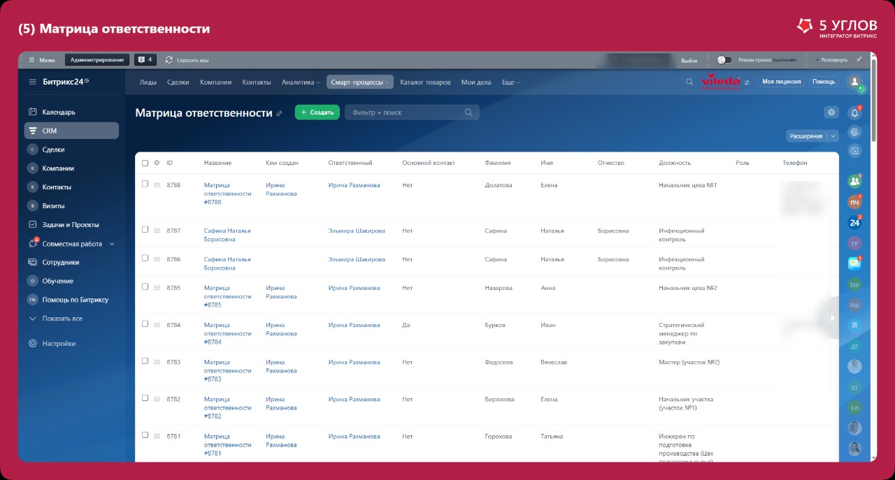Open the Bitrix24 '24' chat icon
Screen dimensions: 895x480
[854, 223]
